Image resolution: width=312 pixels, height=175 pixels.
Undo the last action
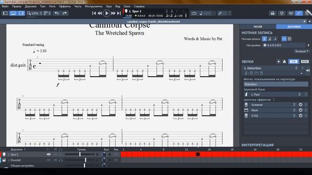(57, 13)
